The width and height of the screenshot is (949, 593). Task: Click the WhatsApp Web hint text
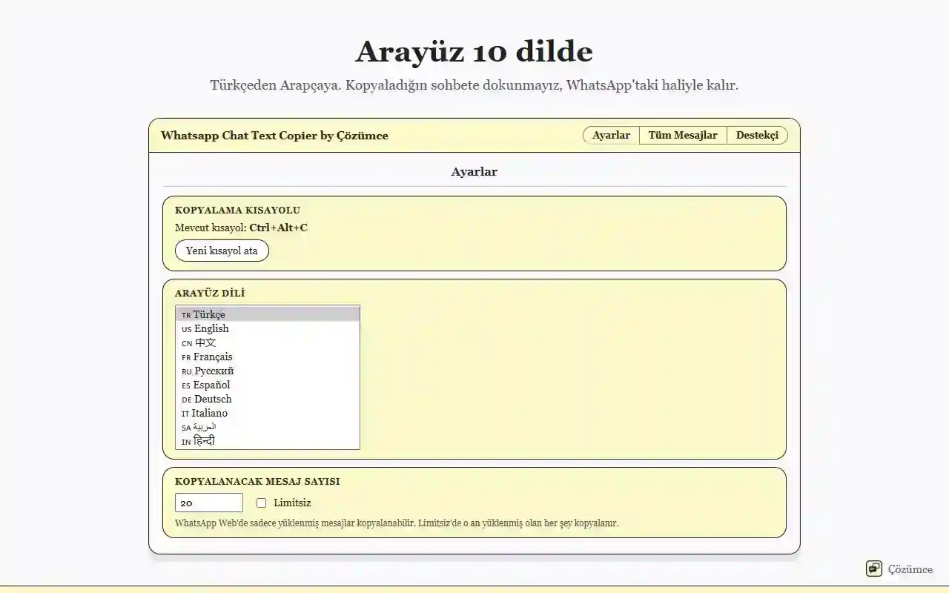(397, 523)
